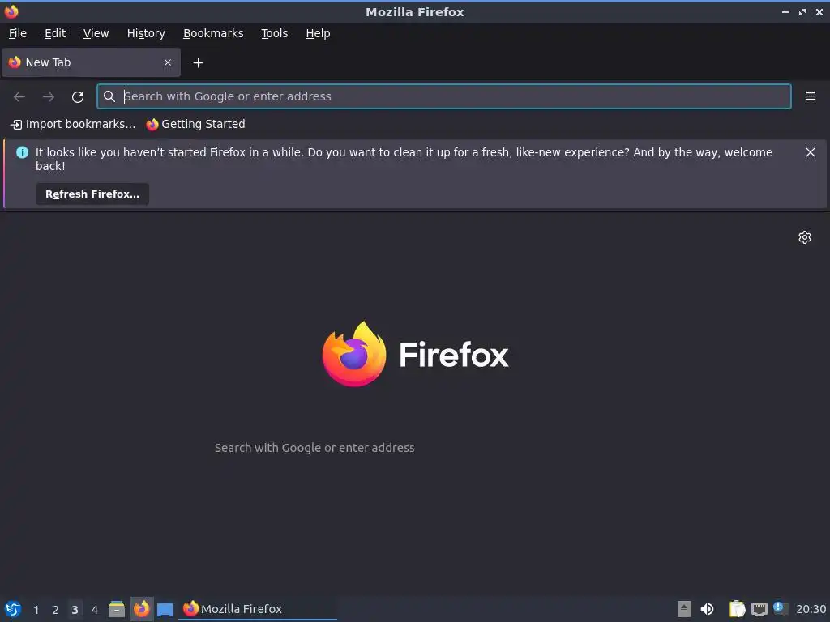This screenshot has width=830, height=622.
Task: Click Import bookmarks in bookmarks toolbar
Action: point(73,124)
